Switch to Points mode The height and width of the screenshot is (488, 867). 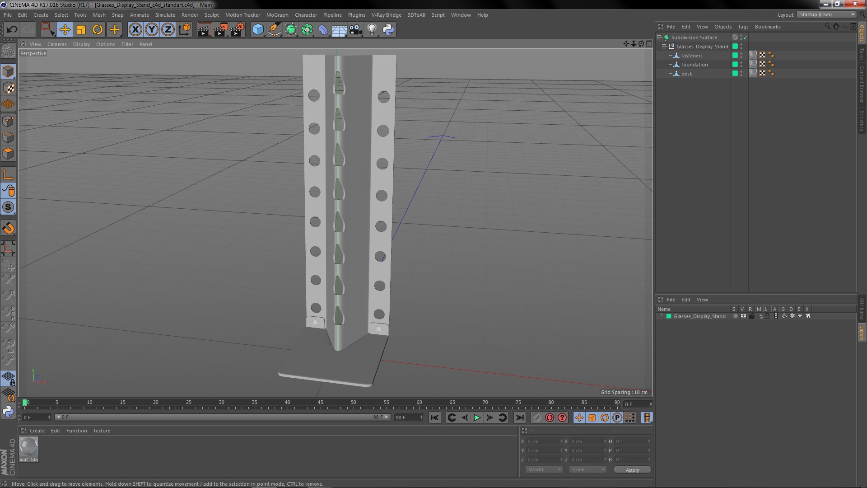pos(8,121)
